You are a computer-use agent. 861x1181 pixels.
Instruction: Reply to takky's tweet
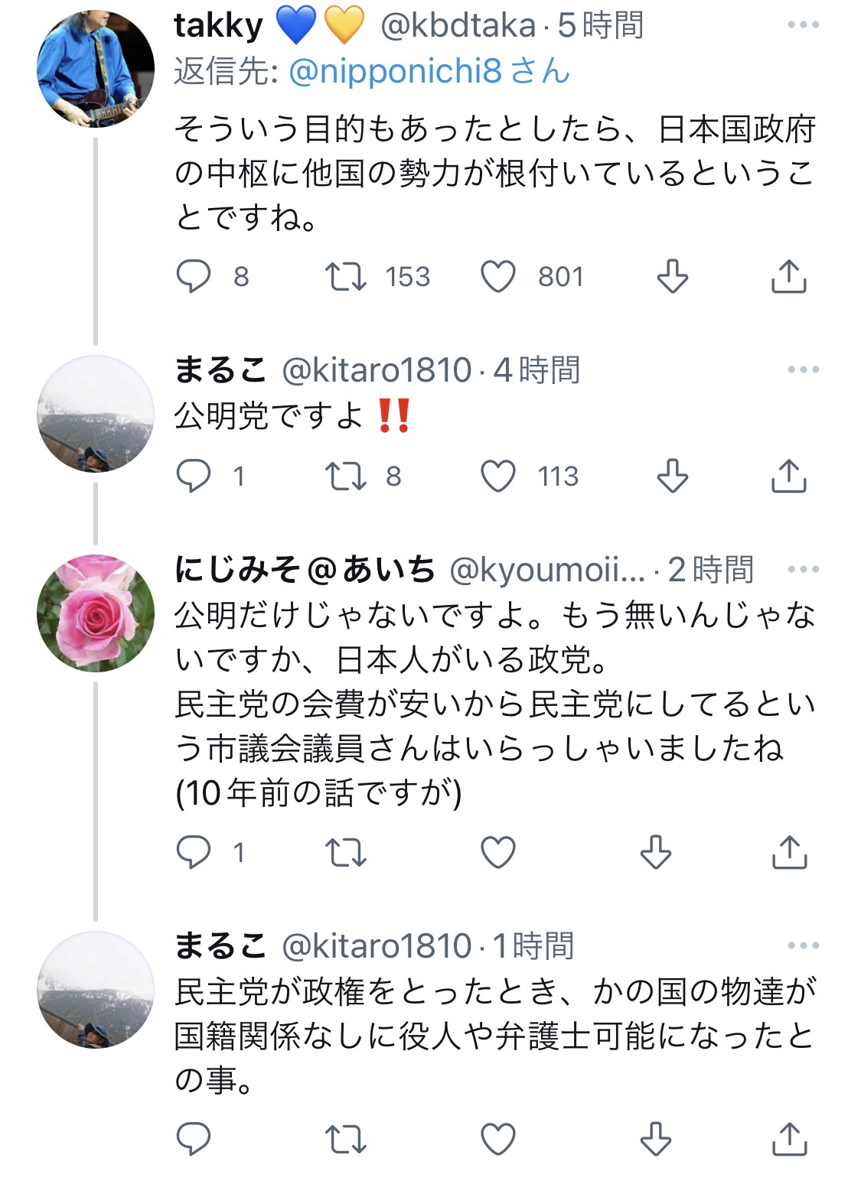[x=194, y=276]
